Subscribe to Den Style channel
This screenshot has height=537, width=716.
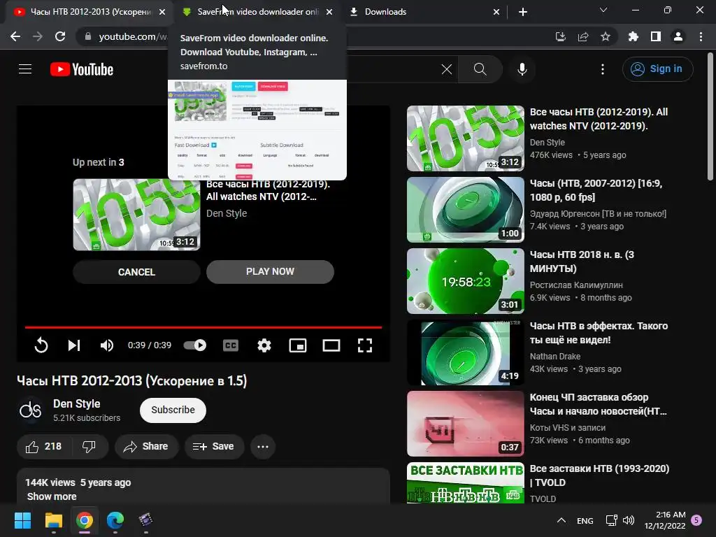[173, 410]
